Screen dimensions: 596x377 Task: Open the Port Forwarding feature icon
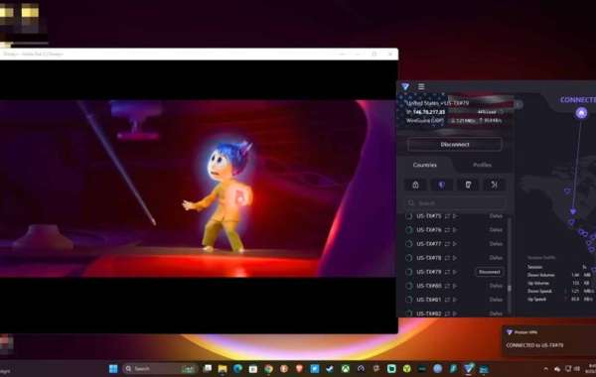494,185
